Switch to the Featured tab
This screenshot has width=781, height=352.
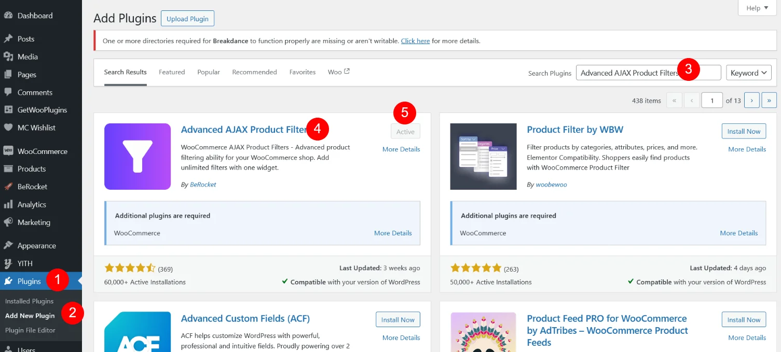pyautogui.click(x=172, y=72)
